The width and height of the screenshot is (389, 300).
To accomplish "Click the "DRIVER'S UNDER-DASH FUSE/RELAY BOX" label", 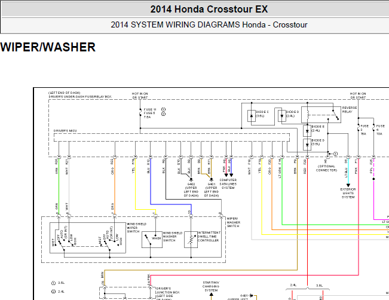I will point(80,97).
